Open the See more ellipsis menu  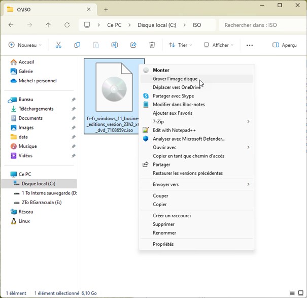click(x=249, y=45)
